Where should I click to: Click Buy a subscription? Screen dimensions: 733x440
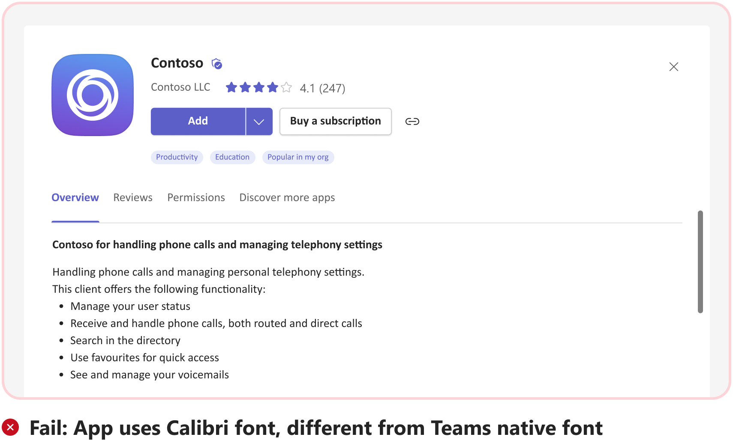336,122
